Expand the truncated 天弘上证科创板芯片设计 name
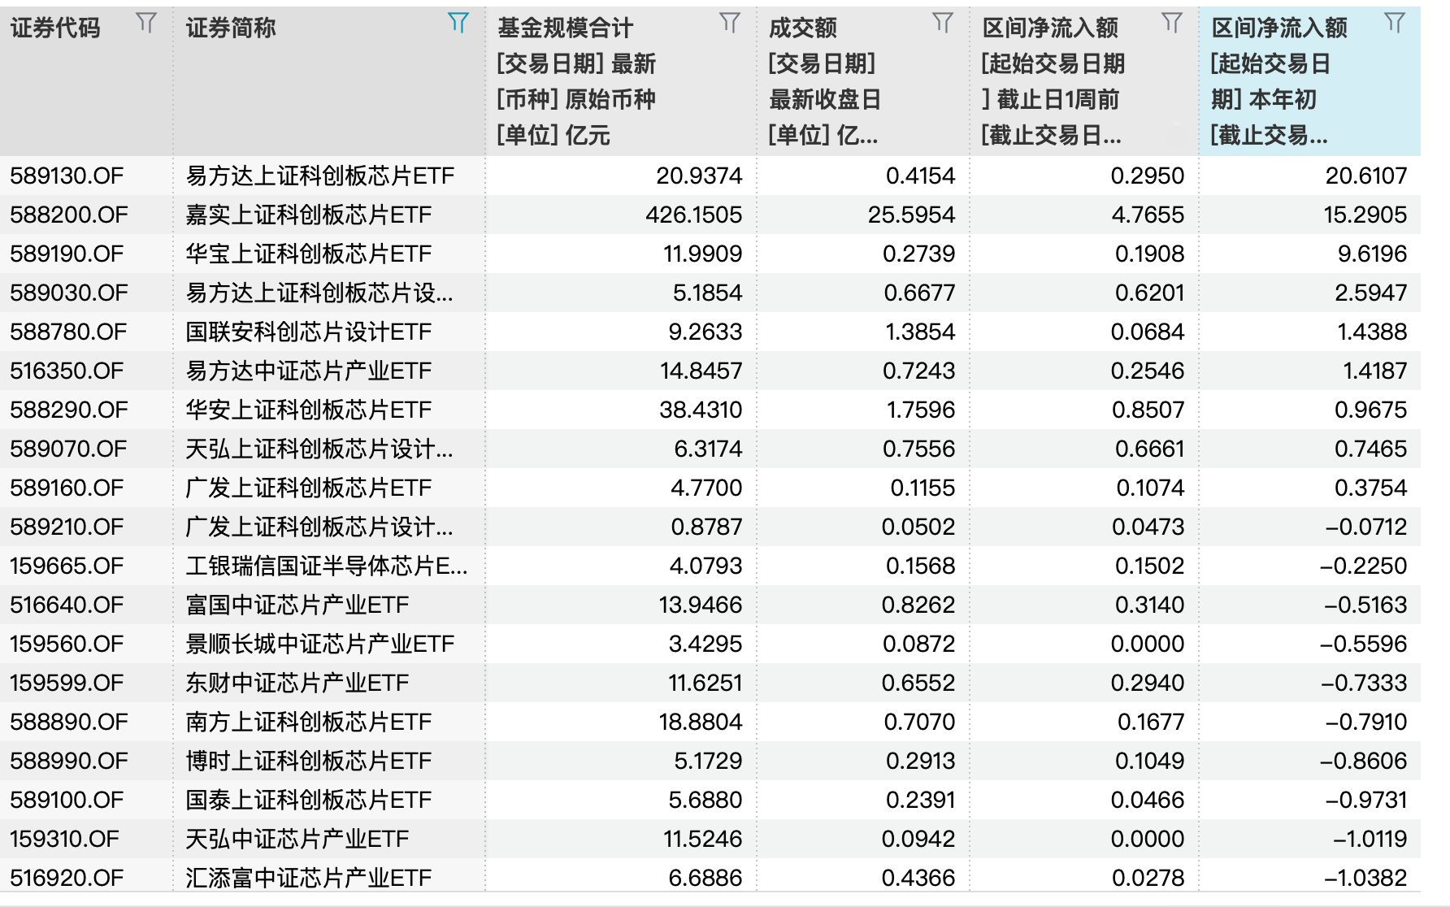 (317, 449)
